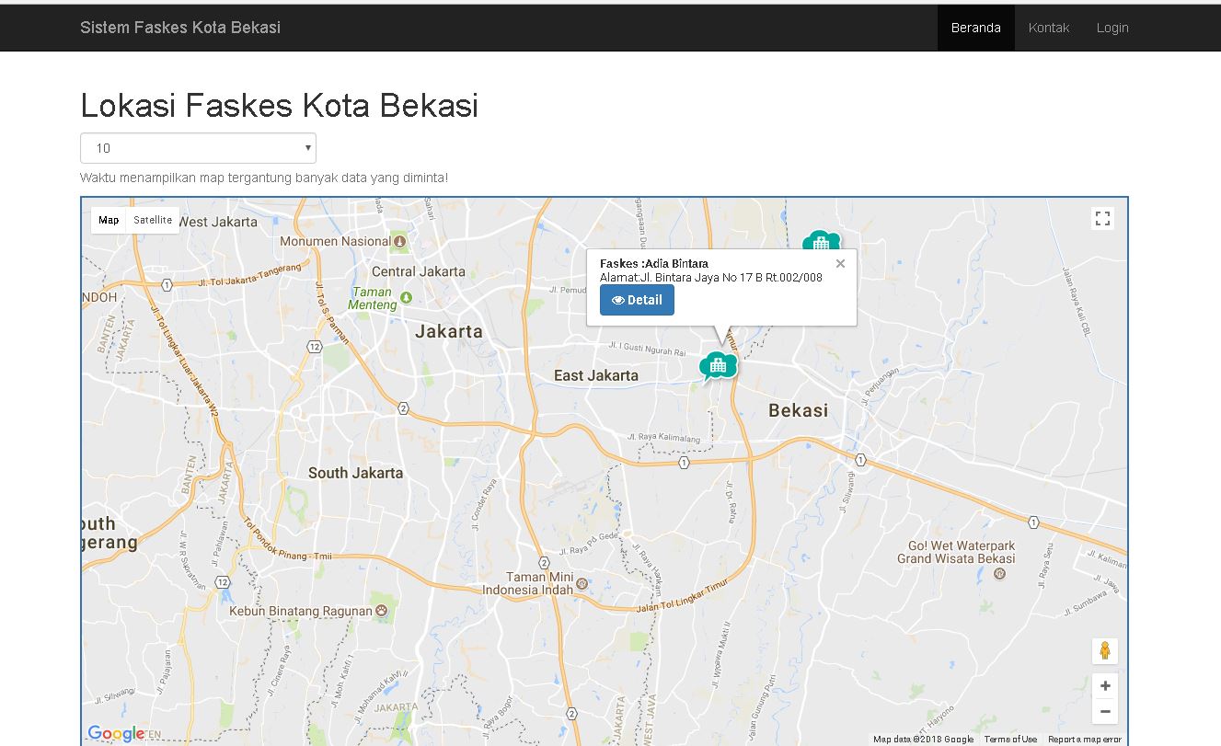The height and width of the screenshot is (746, 1221).
Task: Switch map to Satellite view
Action: point(152,220)
